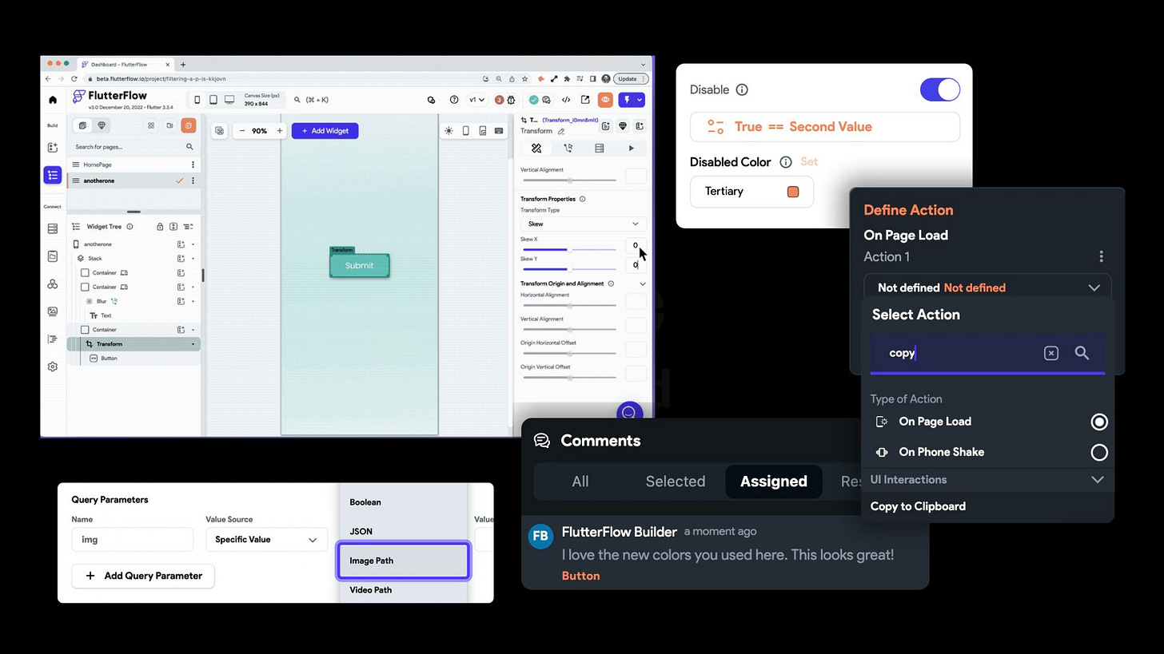Screen dimensions: 1164x654
Task: Click the orange add-page icon
Action: coord(188,125)
